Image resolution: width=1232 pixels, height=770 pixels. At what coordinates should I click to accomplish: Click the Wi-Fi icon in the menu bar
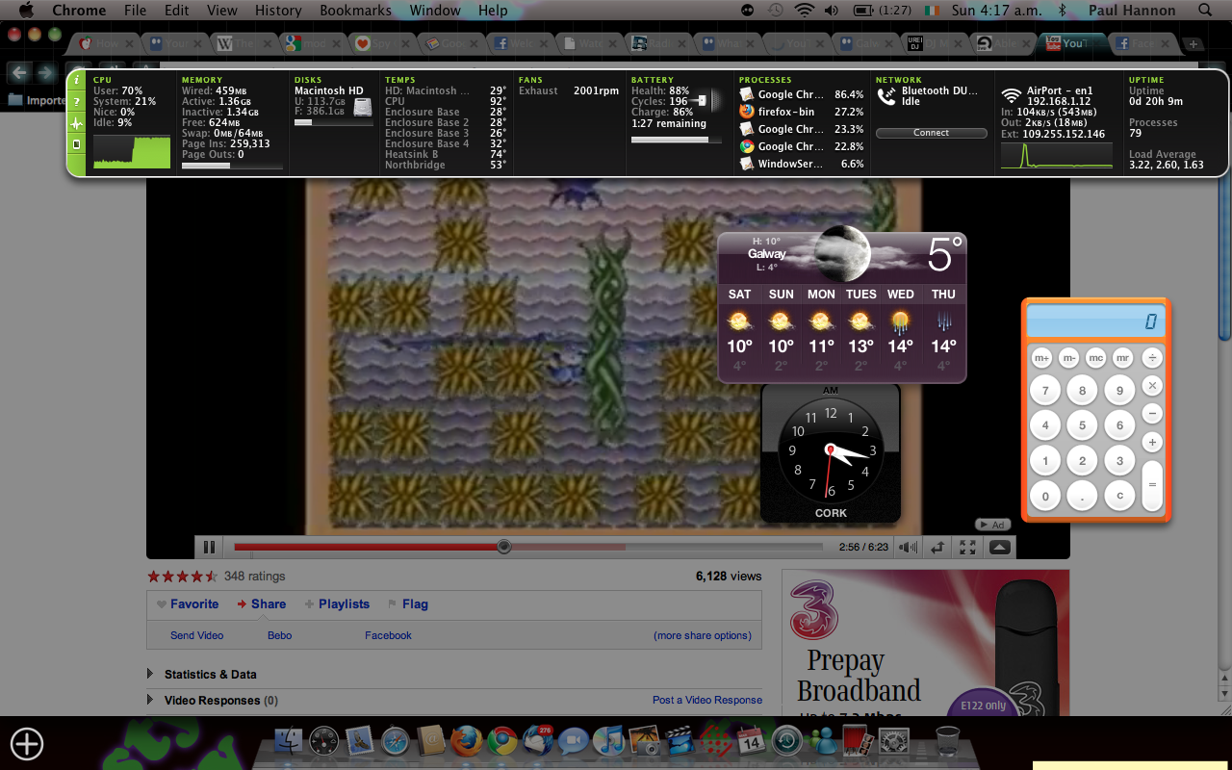tap(804, 11)
